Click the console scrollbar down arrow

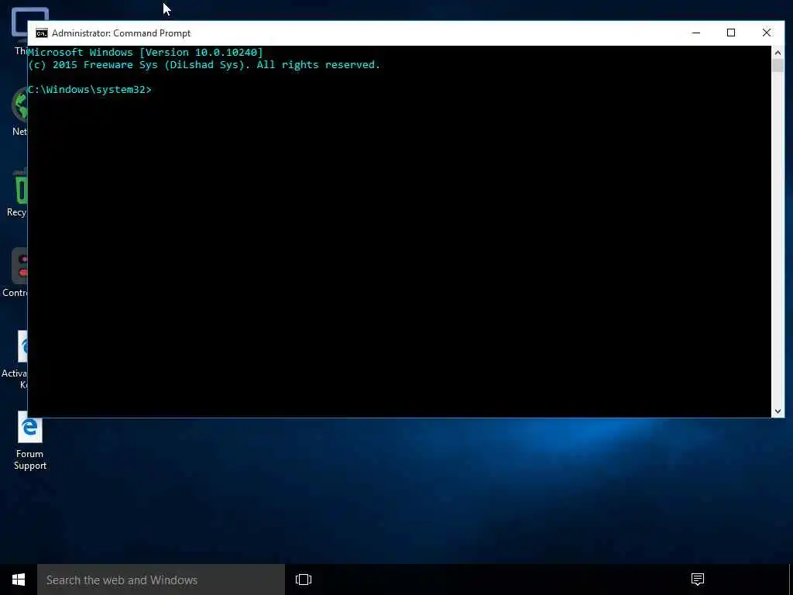(778, 411)
